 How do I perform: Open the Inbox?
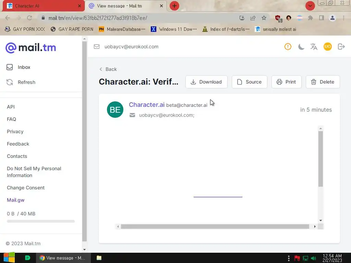[x=19, y=67]
